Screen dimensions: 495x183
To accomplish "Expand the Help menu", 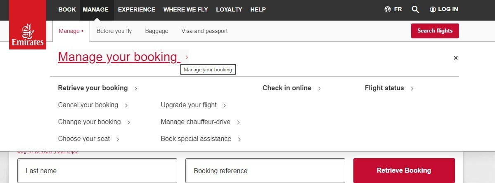I will [x=258, y=9].
